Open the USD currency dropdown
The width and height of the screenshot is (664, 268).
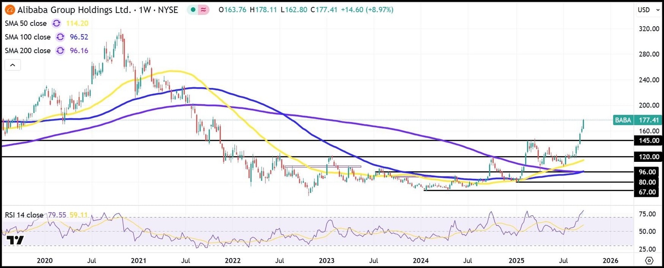(x=643, y=9)
